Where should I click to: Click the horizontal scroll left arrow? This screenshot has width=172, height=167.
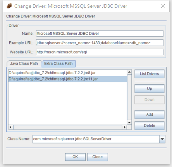(11, 127)
